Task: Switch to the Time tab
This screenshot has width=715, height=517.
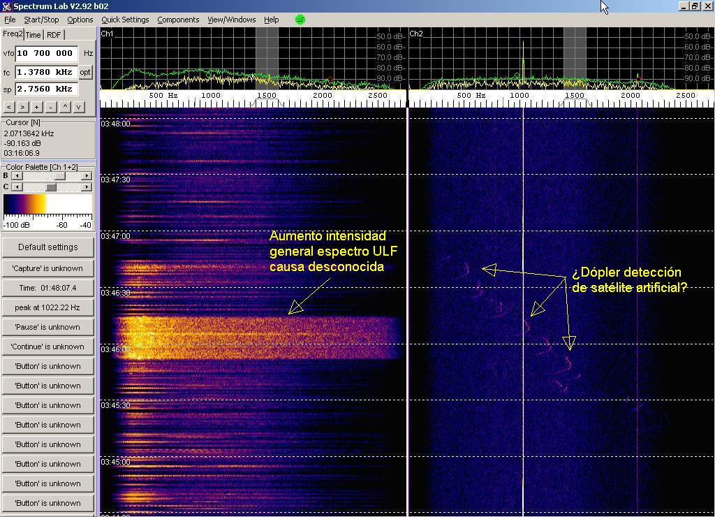Action: (34, 35)
